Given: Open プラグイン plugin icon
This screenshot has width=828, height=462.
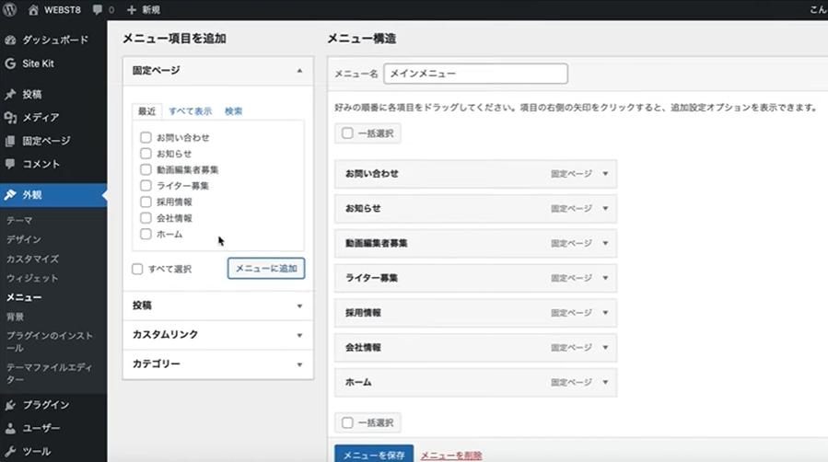Looking at the screenshot, I should click(10, 405).
